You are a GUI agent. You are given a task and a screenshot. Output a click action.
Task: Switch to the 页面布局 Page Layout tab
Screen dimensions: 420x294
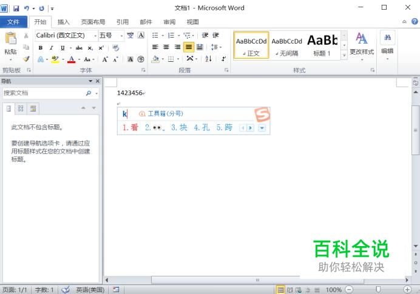point(93,22)
